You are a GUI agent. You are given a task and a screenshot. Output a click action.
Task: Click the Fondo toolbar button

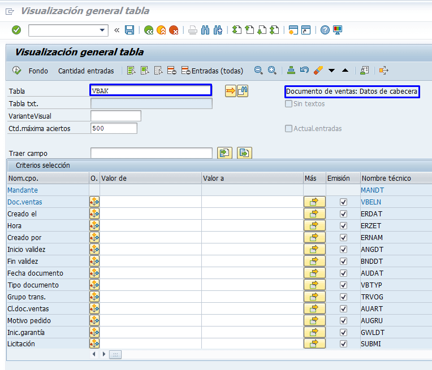tap(38, 71)
